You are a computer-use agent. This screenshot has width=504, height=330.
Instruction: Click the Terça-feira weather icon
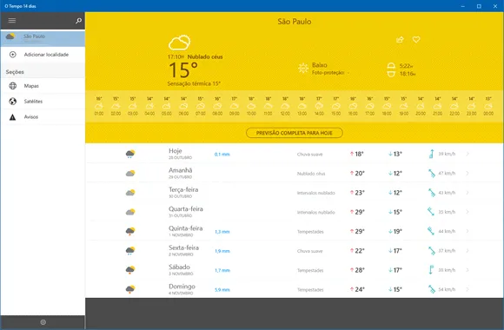click(x=130, y=193)
